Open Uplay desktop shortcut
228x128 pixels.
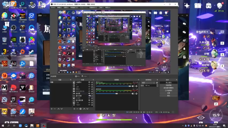click(x=31, y=77)
